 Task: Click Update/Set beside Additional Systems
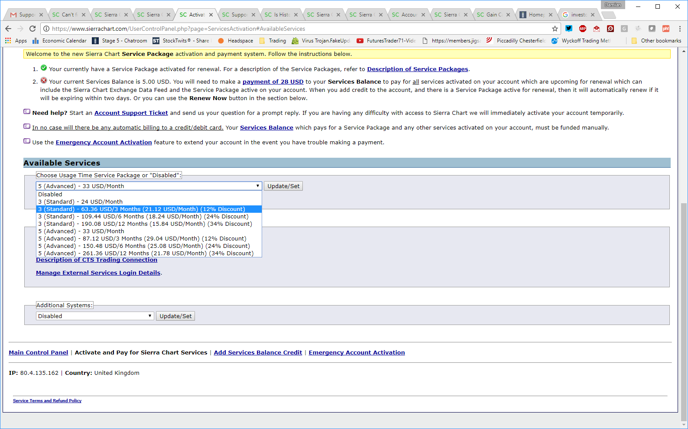[175, 316]
